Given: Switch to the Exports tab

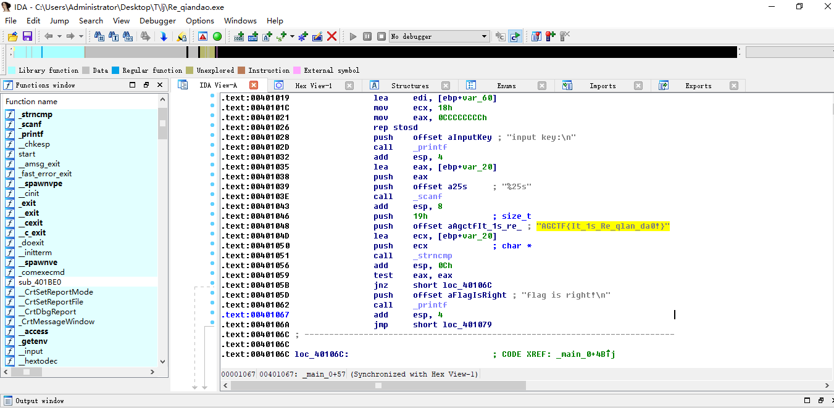Looking at the screenshot, I should coord(698,86).
